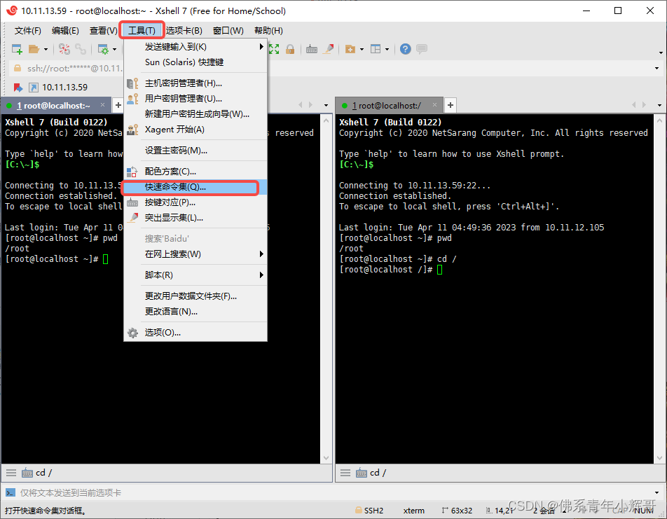This screenshot has height=519, width=667.
Task: Expand the Open folder dropdown arrow
Action: coord(46,49)
